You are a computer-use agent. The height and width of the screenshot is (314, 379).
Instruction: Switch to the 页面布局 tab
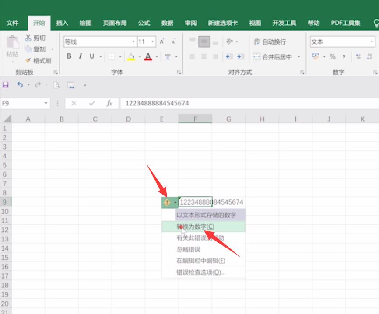click(115, 23)
